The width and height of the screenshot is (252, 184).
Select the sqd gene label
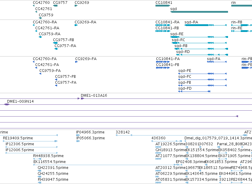tap(174, 9)
